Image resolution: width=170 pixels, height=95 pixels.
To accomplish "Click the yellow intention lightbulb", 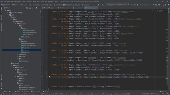I will coord(50,77).
